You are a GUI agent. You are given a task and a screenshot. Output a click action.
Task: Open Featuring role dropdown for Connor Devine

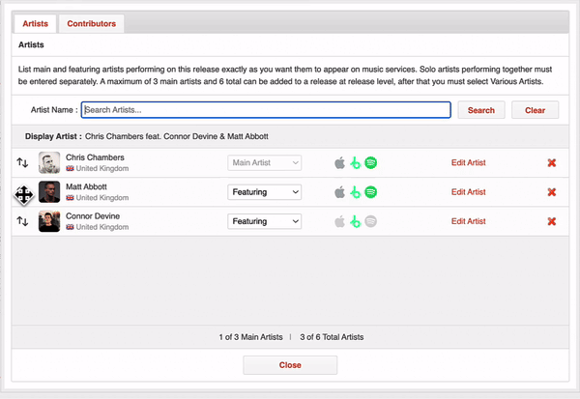pyautogui.click(x=265, y=221)
